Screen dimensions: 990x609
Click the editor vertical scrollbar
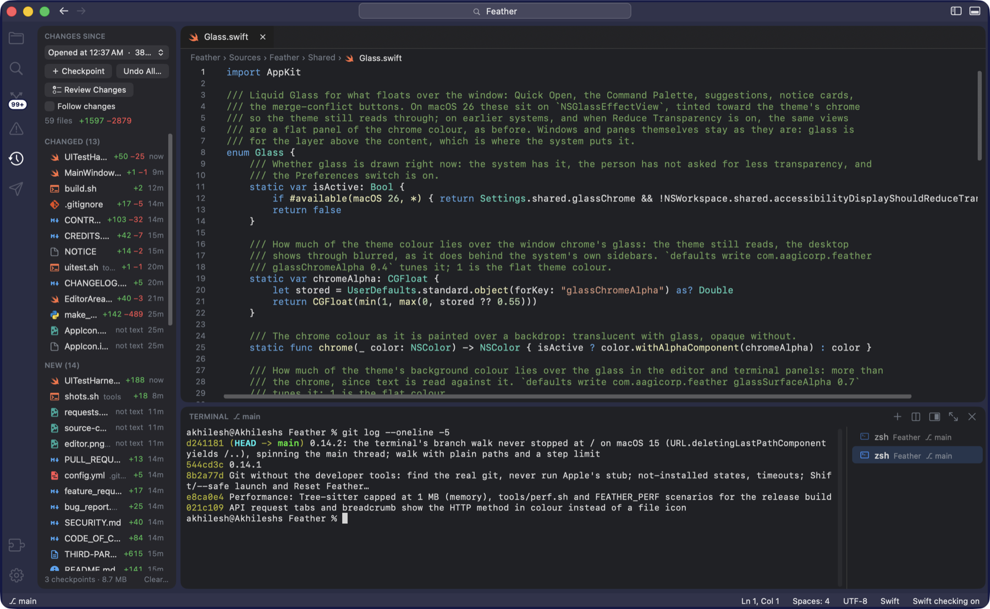point(979,116)
